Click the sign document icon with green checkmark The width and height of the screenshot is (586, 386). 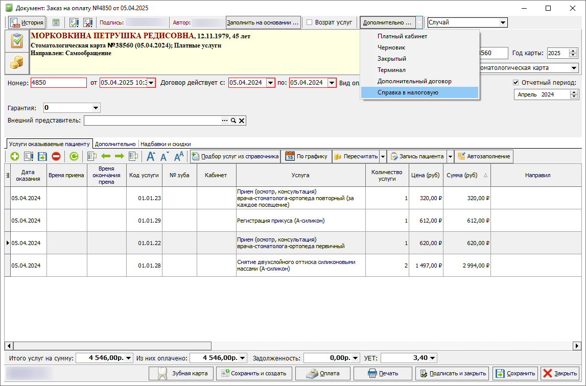click(x=74, y=22)
